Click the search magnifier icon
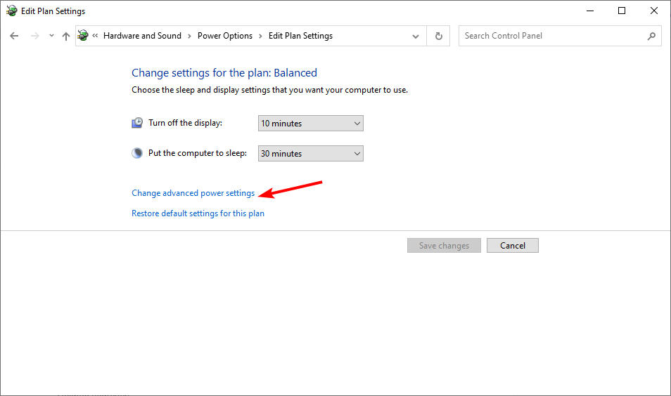The width and height of the screenshot is (671, 396). 651,36
